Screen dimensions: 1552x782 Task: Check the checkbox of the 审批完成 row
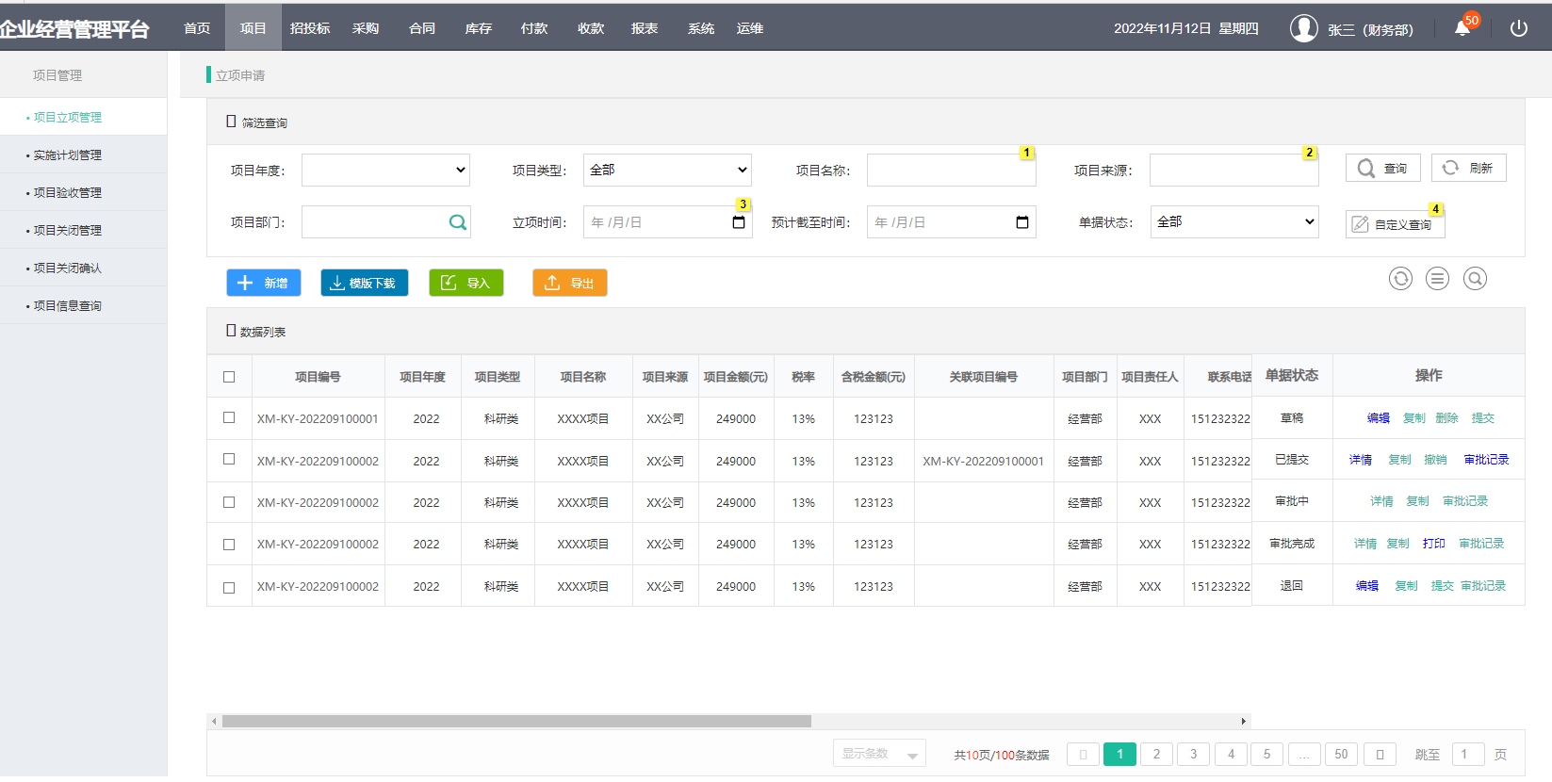click(229, 545)
